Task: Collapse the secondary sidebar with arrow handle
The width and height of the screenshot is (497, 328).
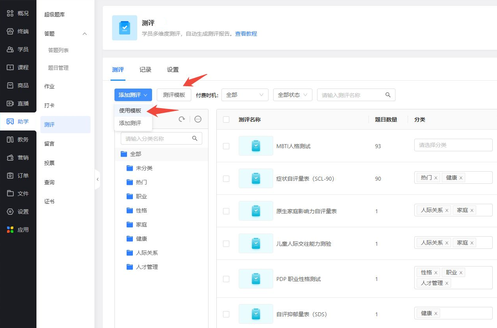Action: 98,179
